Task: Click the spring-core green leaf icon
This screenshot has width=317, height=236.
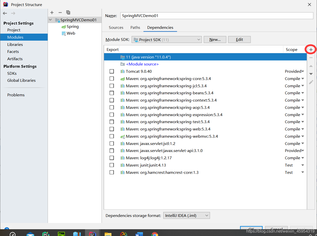Action: tap(123, 79)
